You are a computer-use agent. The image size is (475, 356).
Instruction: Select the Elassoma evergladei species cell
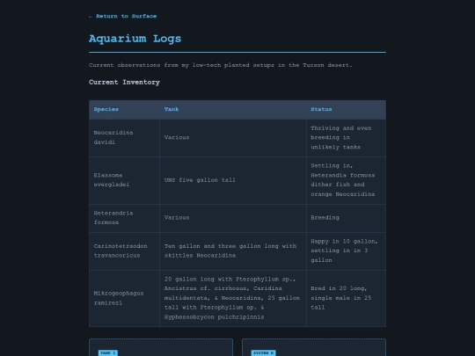tap(124, 180)
